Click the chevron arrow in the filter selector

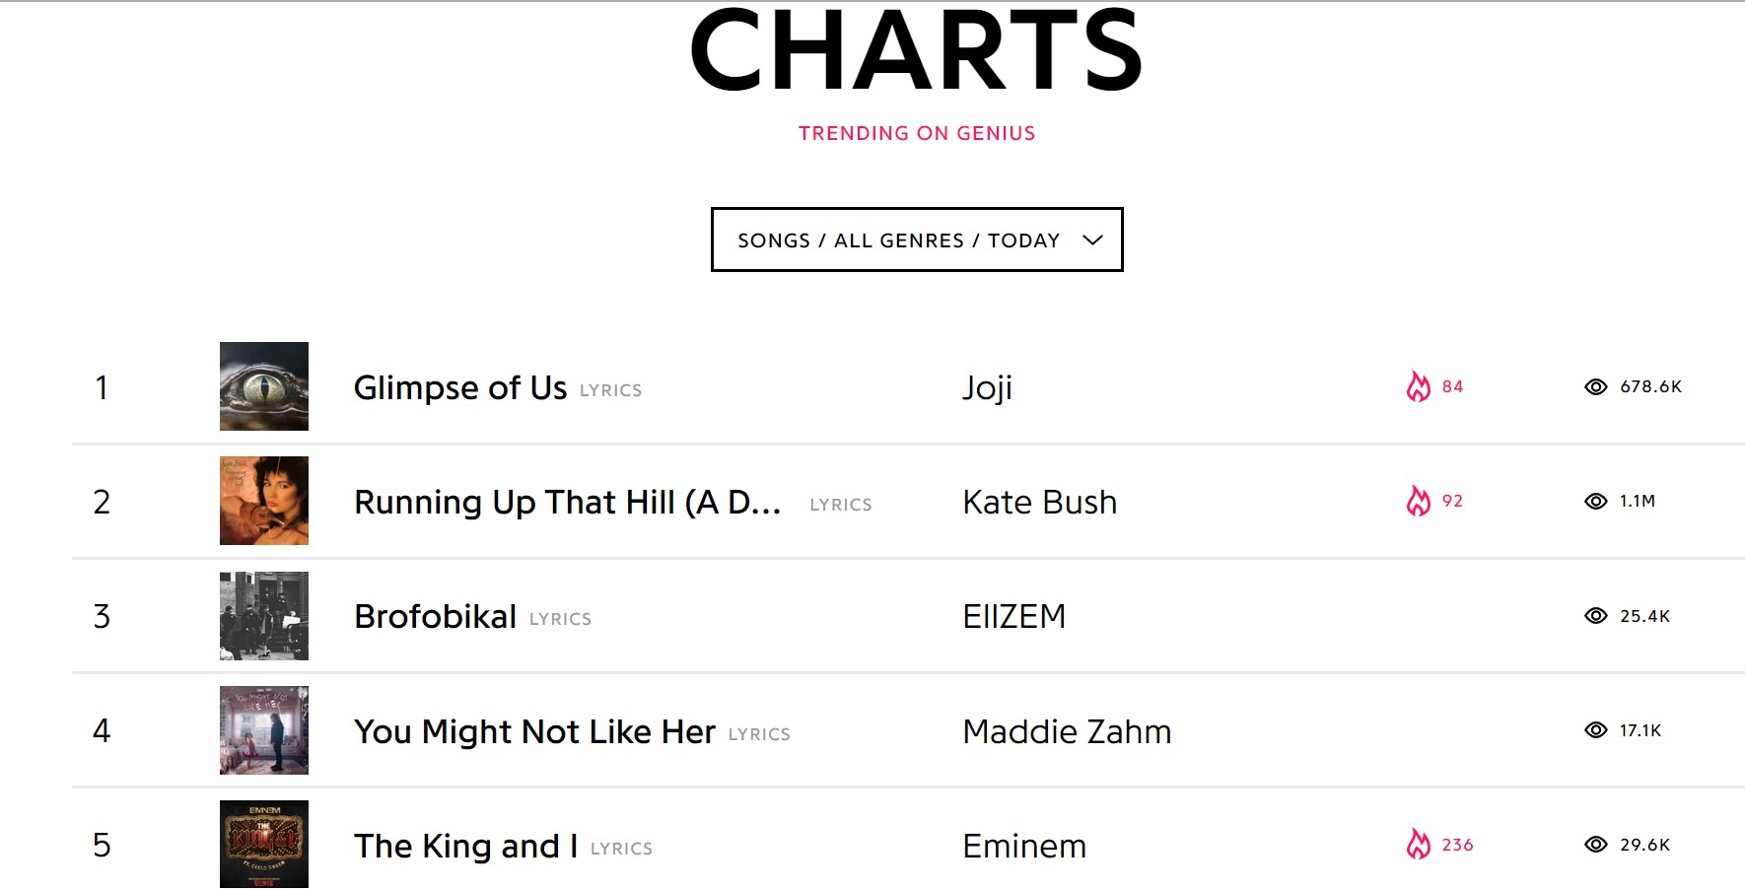[1090, 240]
